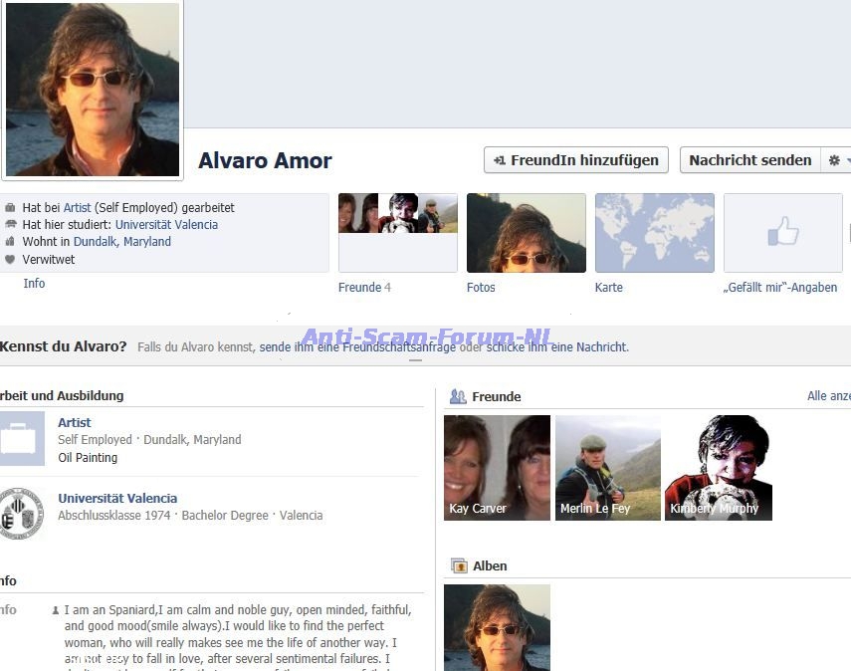Screen dimensions: 851x671
Task: Open Kay Carver's friend thumbnail
Action: (x=497, y=468)
